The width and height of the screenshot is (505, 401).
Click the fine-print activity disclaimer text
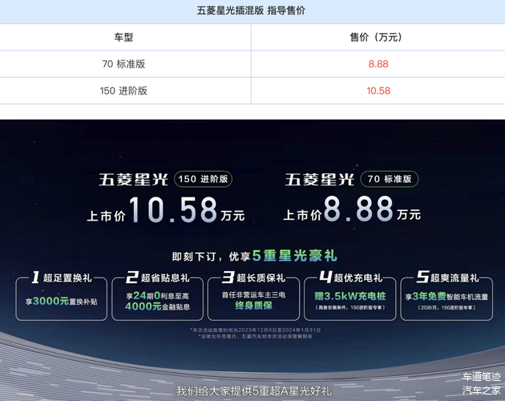coord(252,333)
